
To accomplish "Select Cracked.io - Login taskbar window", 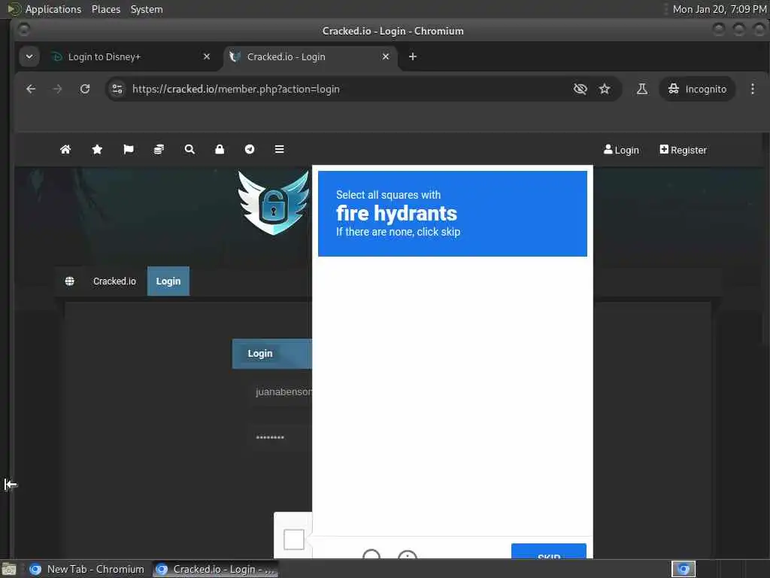I will [x=215, y=569].
